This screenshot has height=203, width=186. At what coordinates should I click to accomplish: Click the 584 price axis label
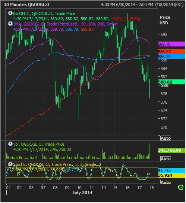tap(164, 69)
